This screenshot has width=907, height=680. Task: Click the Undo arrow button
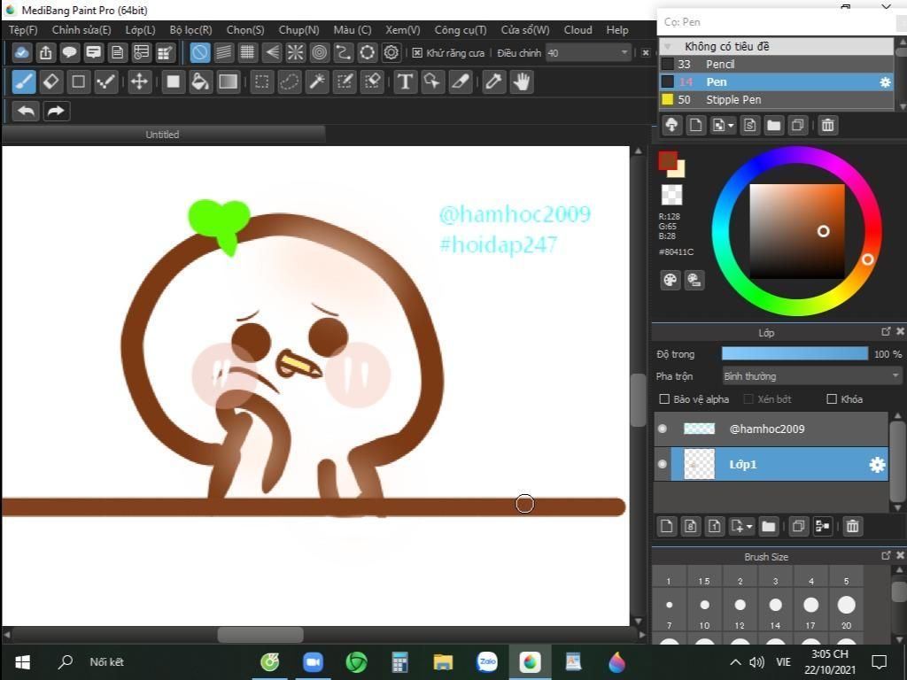point(26,111)
